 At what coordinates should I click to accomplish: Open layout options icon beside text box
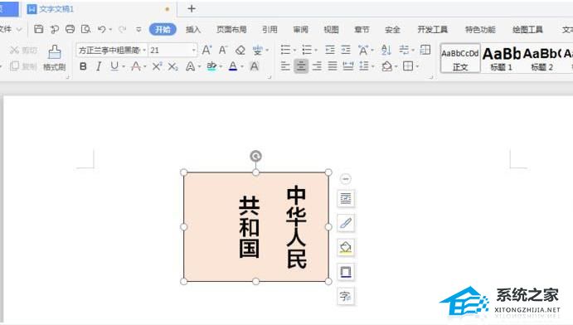(345, 199)
